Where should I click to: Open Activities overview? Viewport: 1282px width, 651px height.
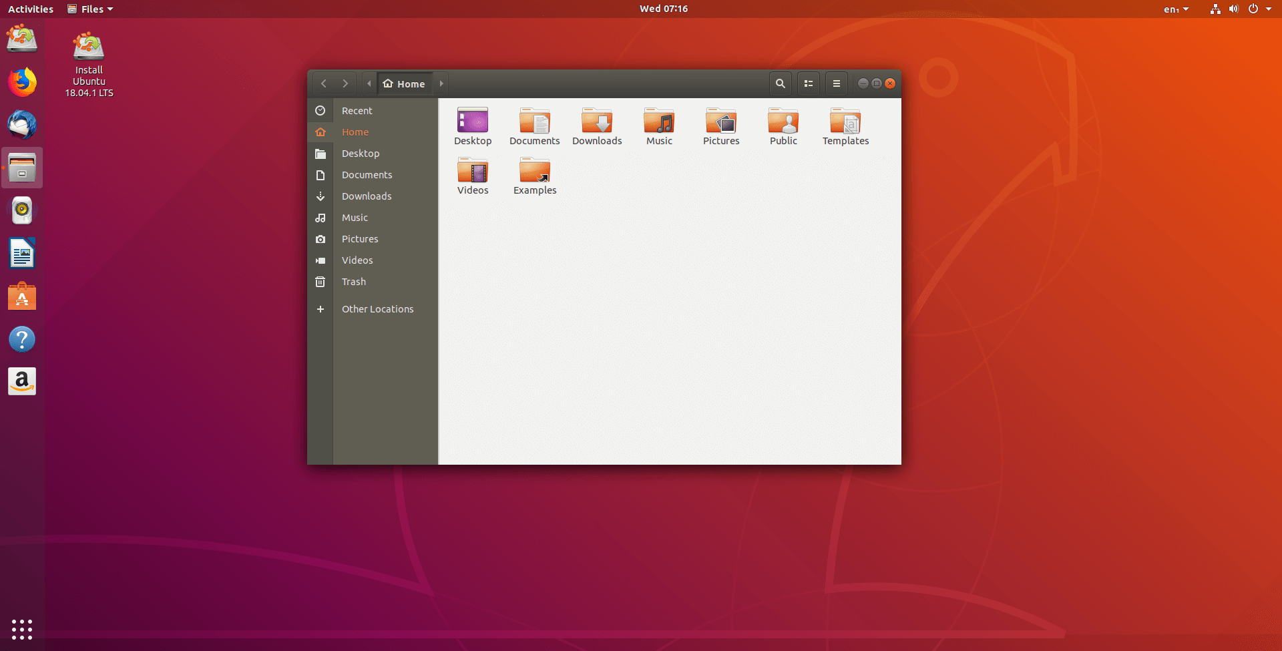pyautogui.click(x=31, y=9)
